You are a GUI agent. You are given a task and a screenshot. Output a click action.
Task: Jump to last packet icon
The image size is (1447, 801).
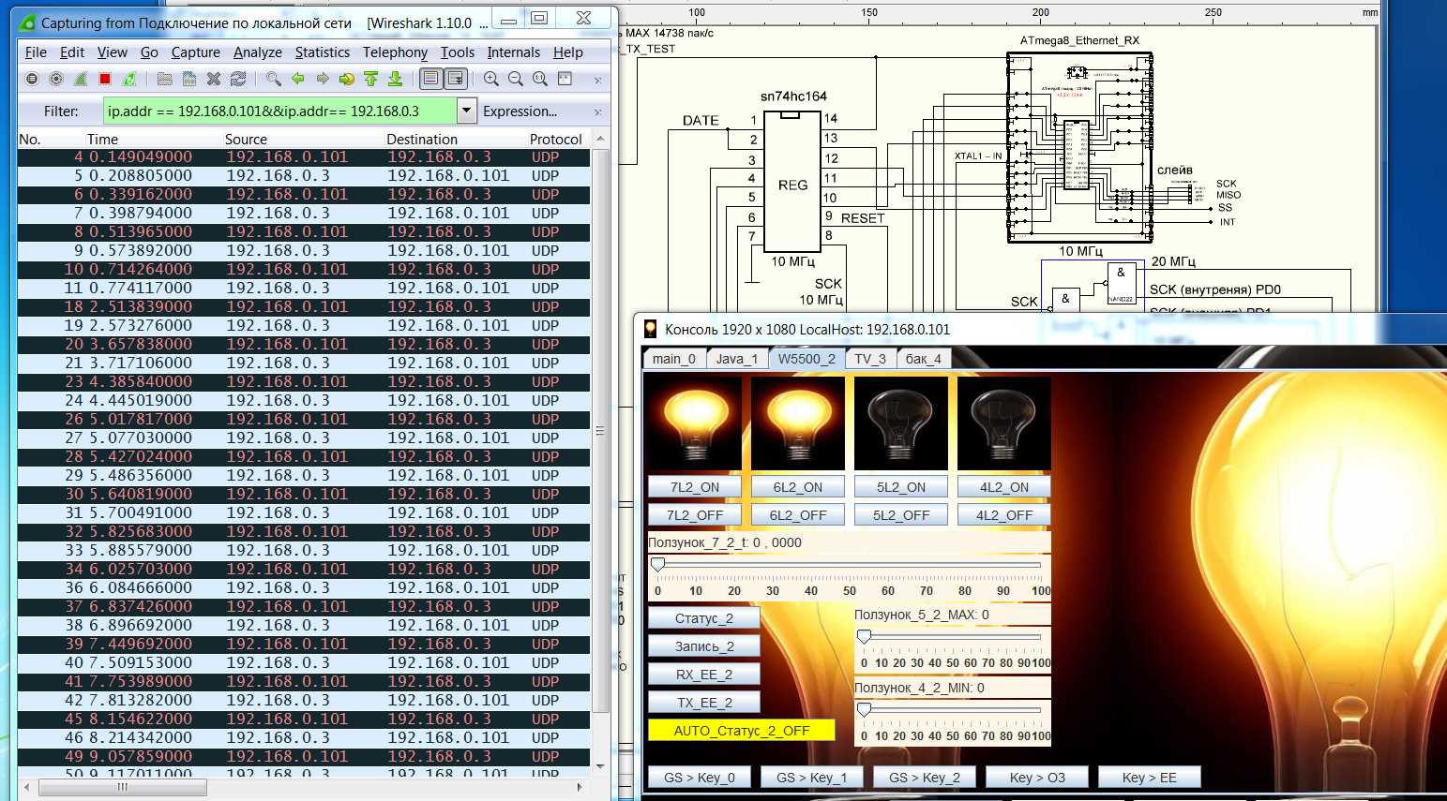tap(396, 80)
